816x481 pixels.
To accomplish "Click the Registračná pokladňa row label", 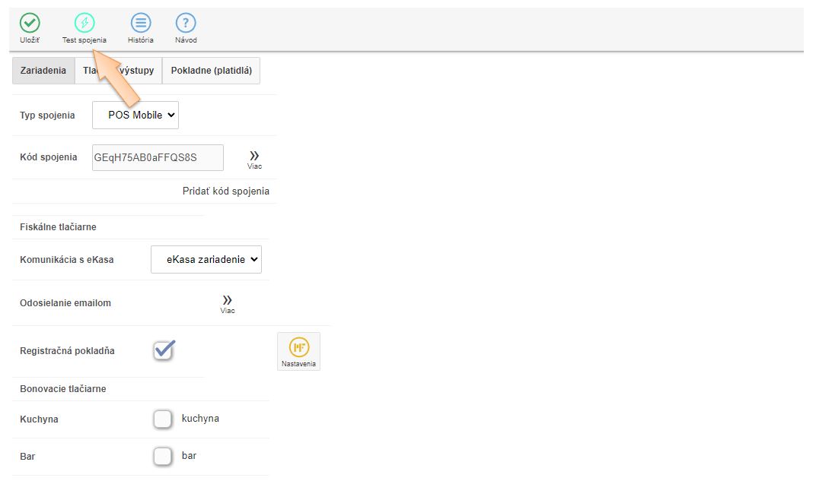I will pyautogui.click(x=67, y=351).
